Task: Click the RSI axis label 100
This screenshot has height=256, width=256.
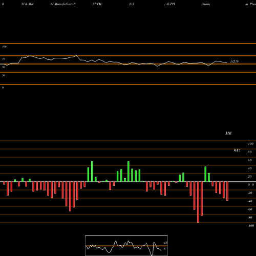Action: point(4,47)
